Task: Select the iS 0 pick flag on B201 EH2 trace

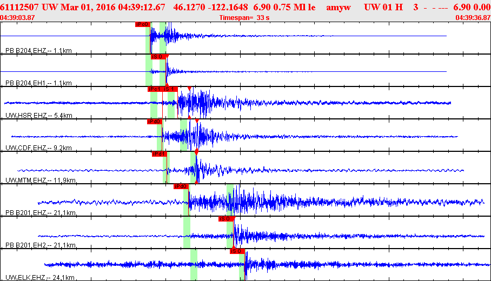Action: coord(226,219)
